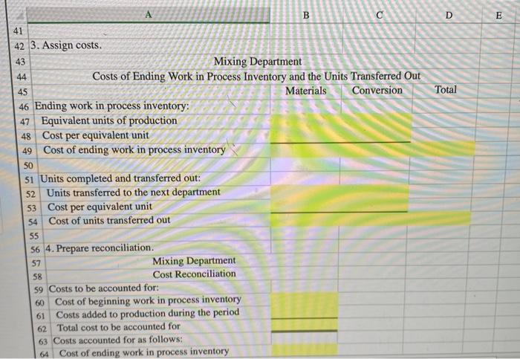The image size is (520, 359).
Task: Click 'Cost of ending work in process inventory' row 64
Action: pyautogui.click(x=144, y=352)
